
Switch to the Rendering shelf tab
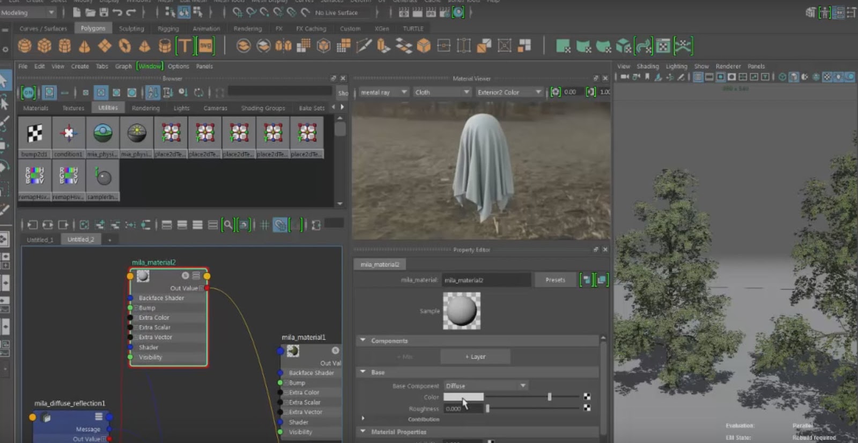[248, 28]
